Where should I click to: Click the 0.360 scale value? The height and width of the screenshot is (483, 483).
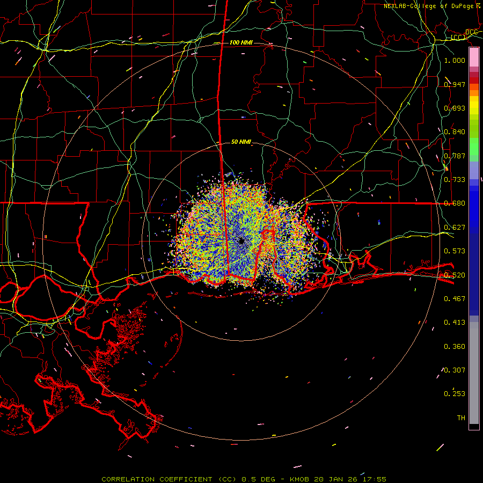click(x=455, y=347)
